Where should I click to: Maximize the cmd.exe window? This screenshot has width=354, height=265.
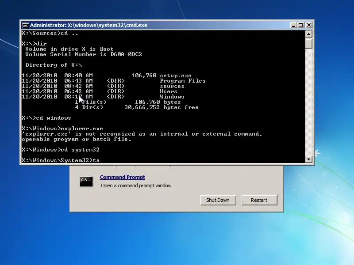click(301, 25)
